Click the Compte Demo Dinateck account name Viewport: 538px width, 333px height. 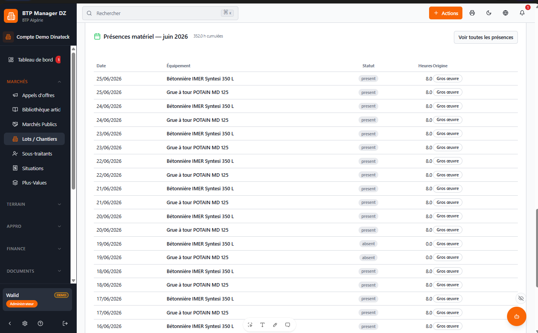pyautogui.click(x=43, y=37)
